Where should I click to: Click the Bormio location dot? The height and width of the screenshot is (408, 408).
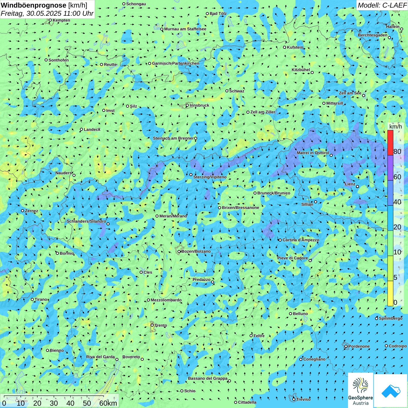[57, 253]
